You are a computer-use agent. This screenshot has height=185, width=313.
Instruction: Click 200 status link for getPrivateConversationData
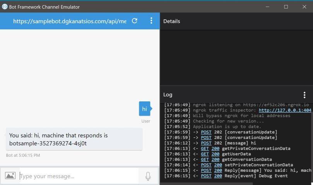coord(216,148)
